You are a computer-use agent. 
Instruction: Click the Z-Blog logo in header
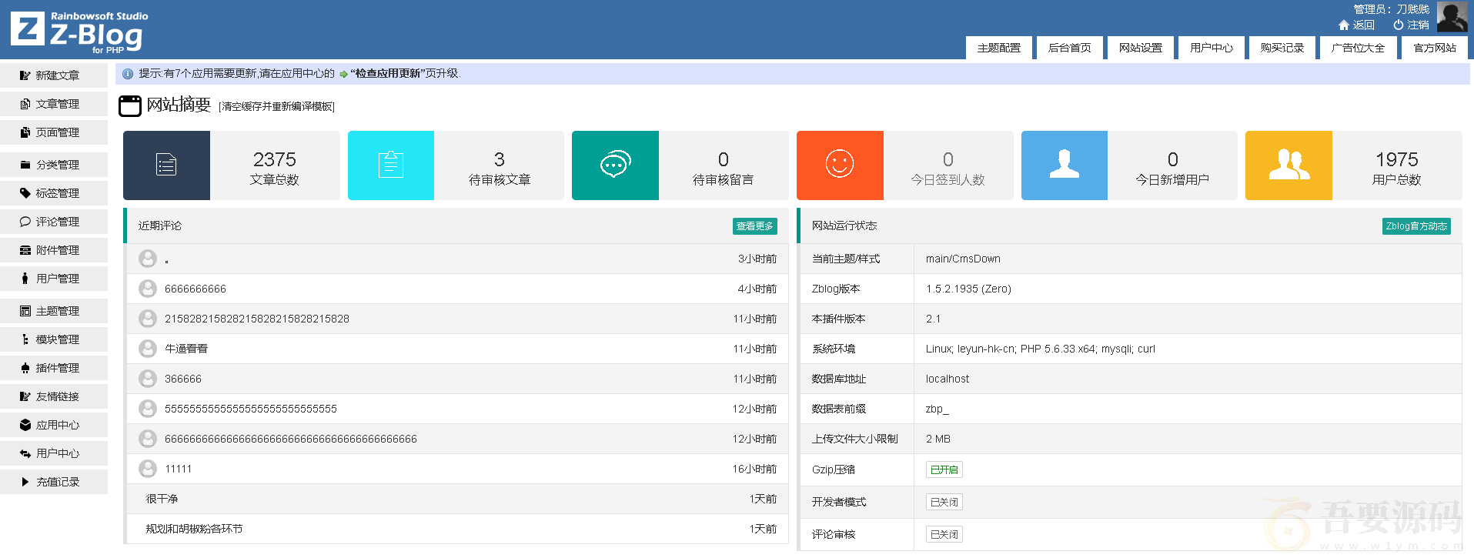point(79,32)
